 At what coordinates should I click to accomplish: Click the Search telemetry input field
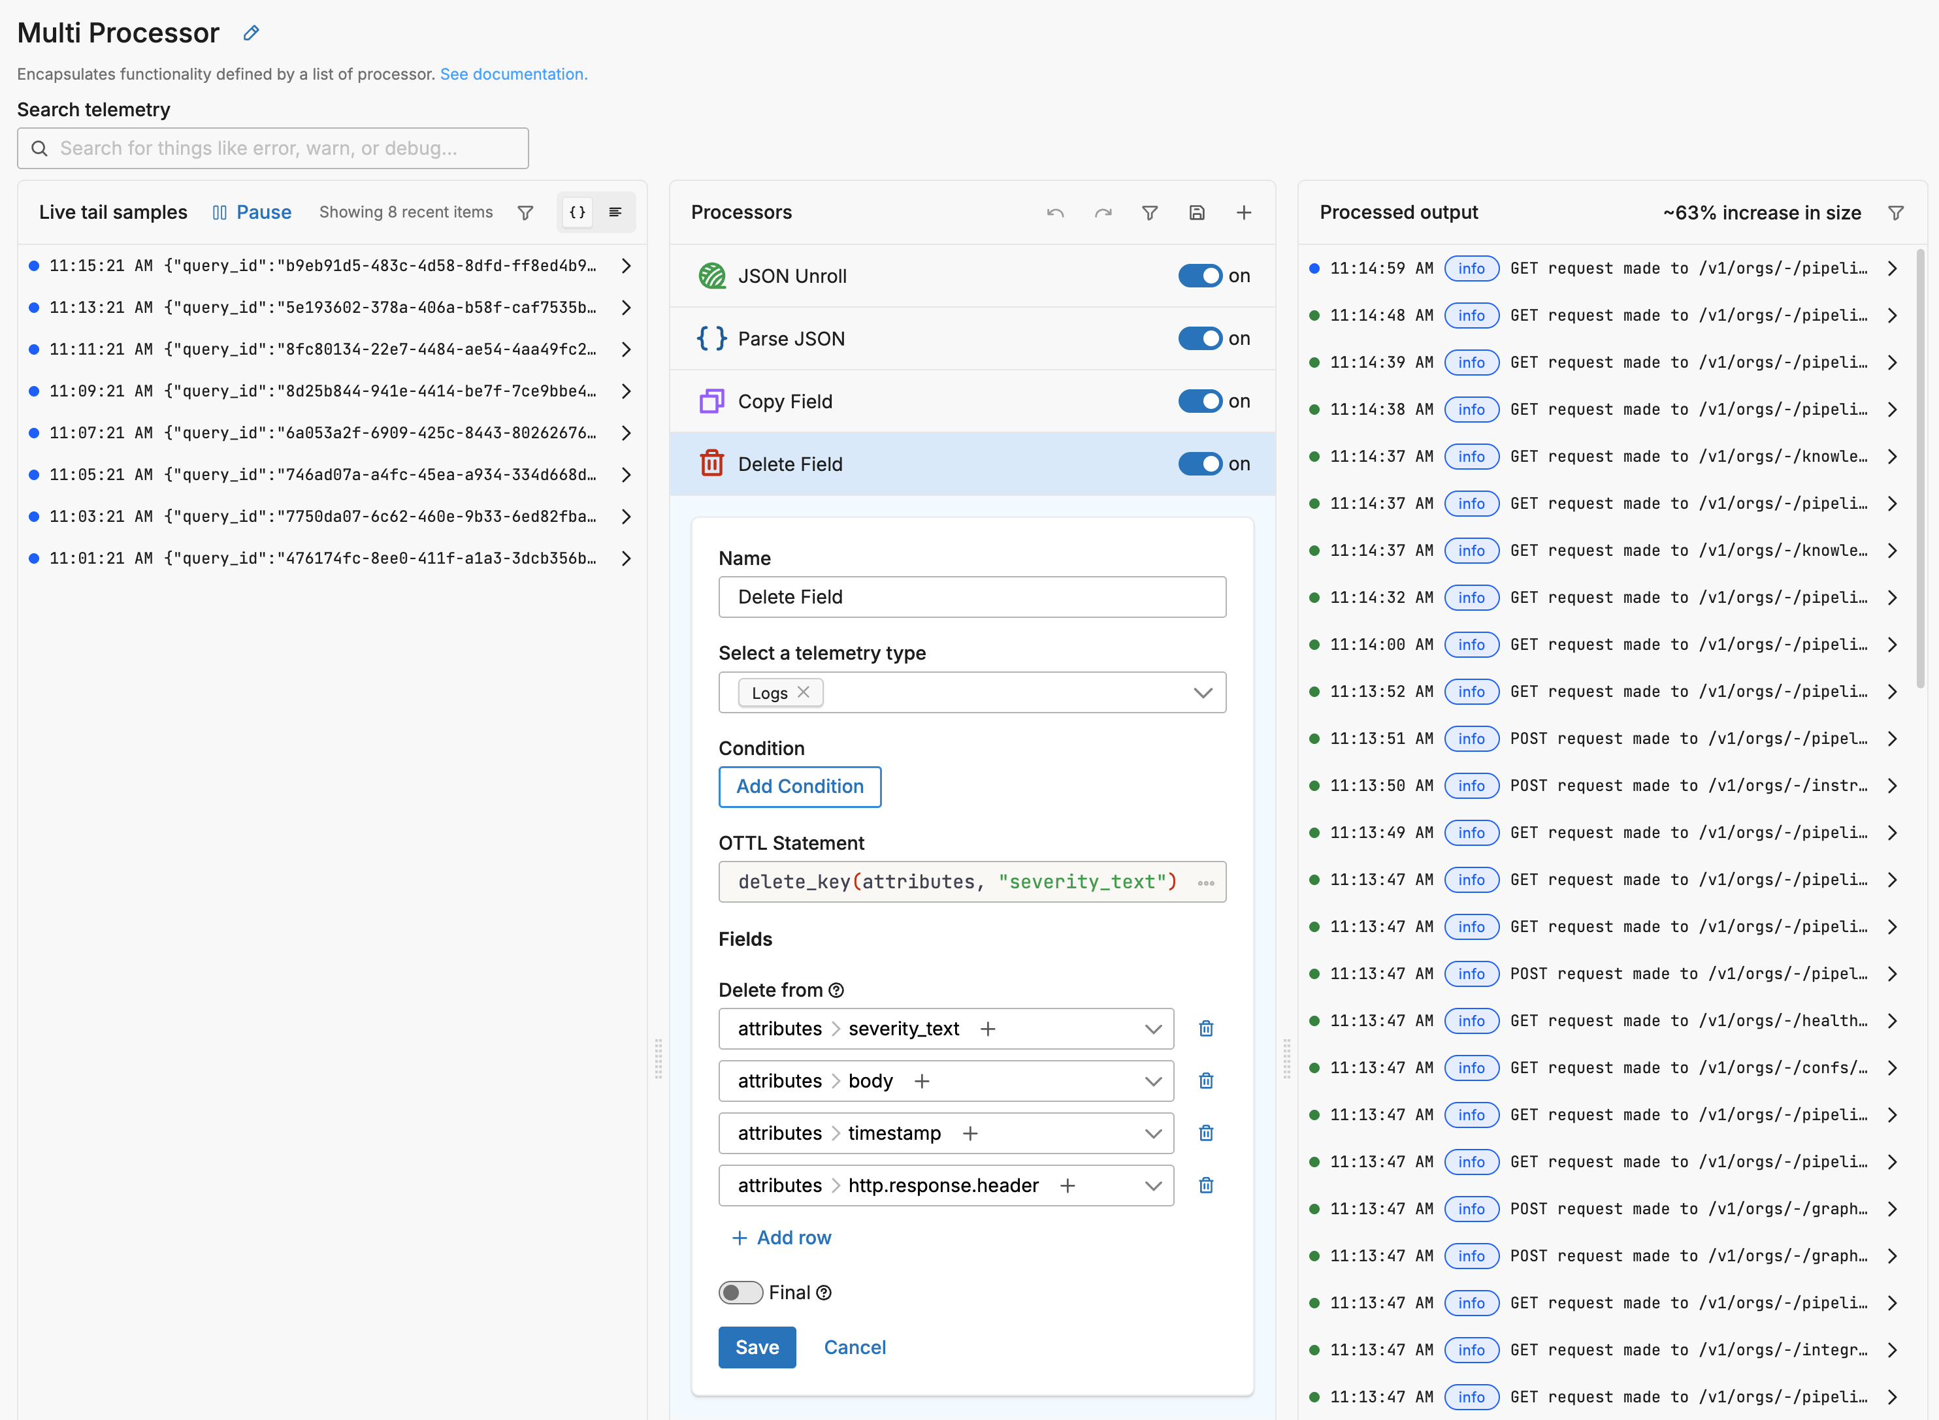pyautogui.click(x=272, y=148)
